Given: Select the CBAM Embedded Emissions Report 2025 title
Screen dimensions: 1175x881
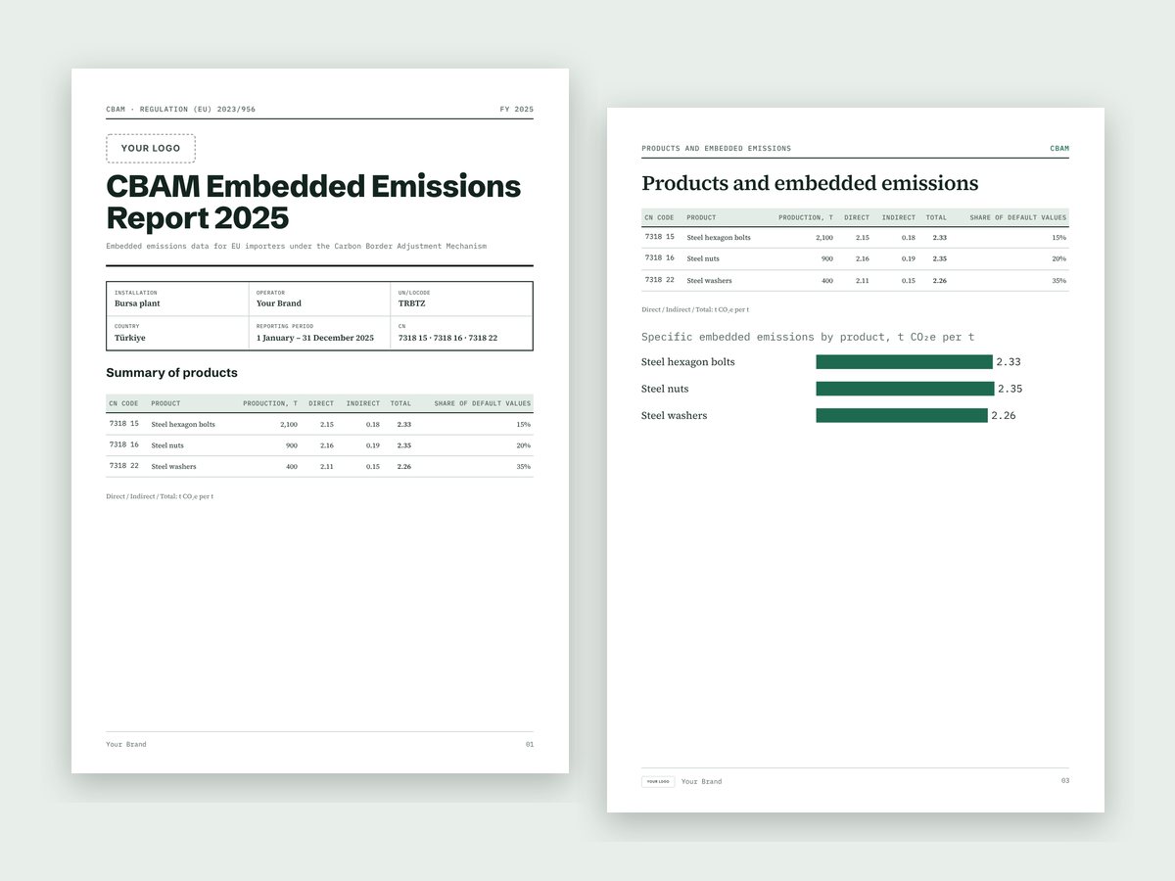Looking at the screenshot, I should point(313,201).
